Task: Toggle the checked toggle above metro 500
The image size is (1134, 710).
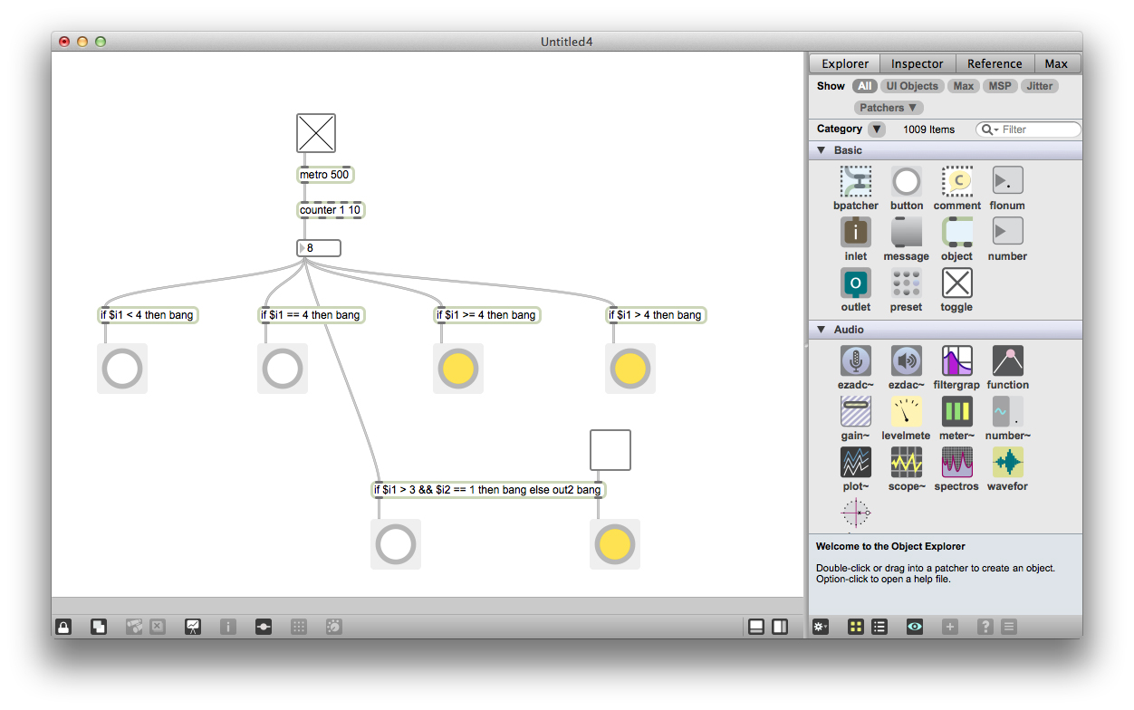Action: [316, 133]
